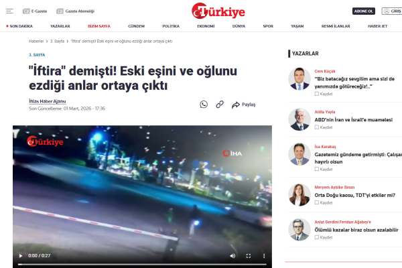402x268 pixels.
Task: Open Atilla Yayla's author name link
Action: coord(325,112)
